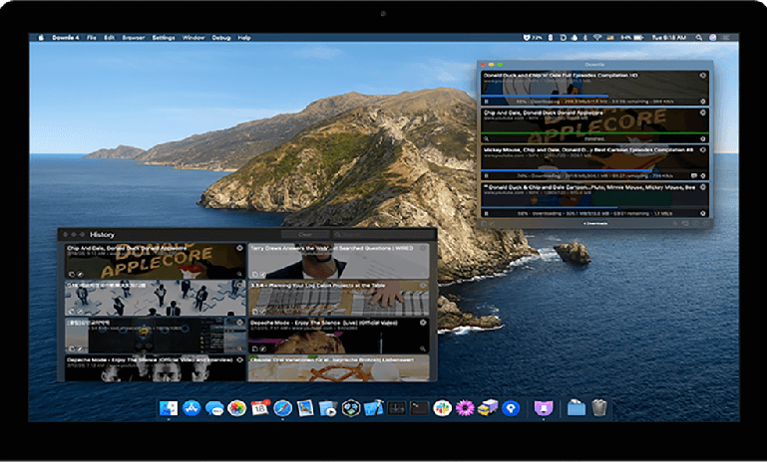Viewport: 767px width, 462px height.
Task: Select the Donald Applecore thumbnail in the History window
Action: pyautogui.click(x=156, y=261)
